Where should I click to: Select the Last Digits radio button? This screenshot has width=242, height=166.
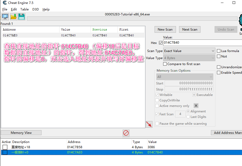click(188, 117)
